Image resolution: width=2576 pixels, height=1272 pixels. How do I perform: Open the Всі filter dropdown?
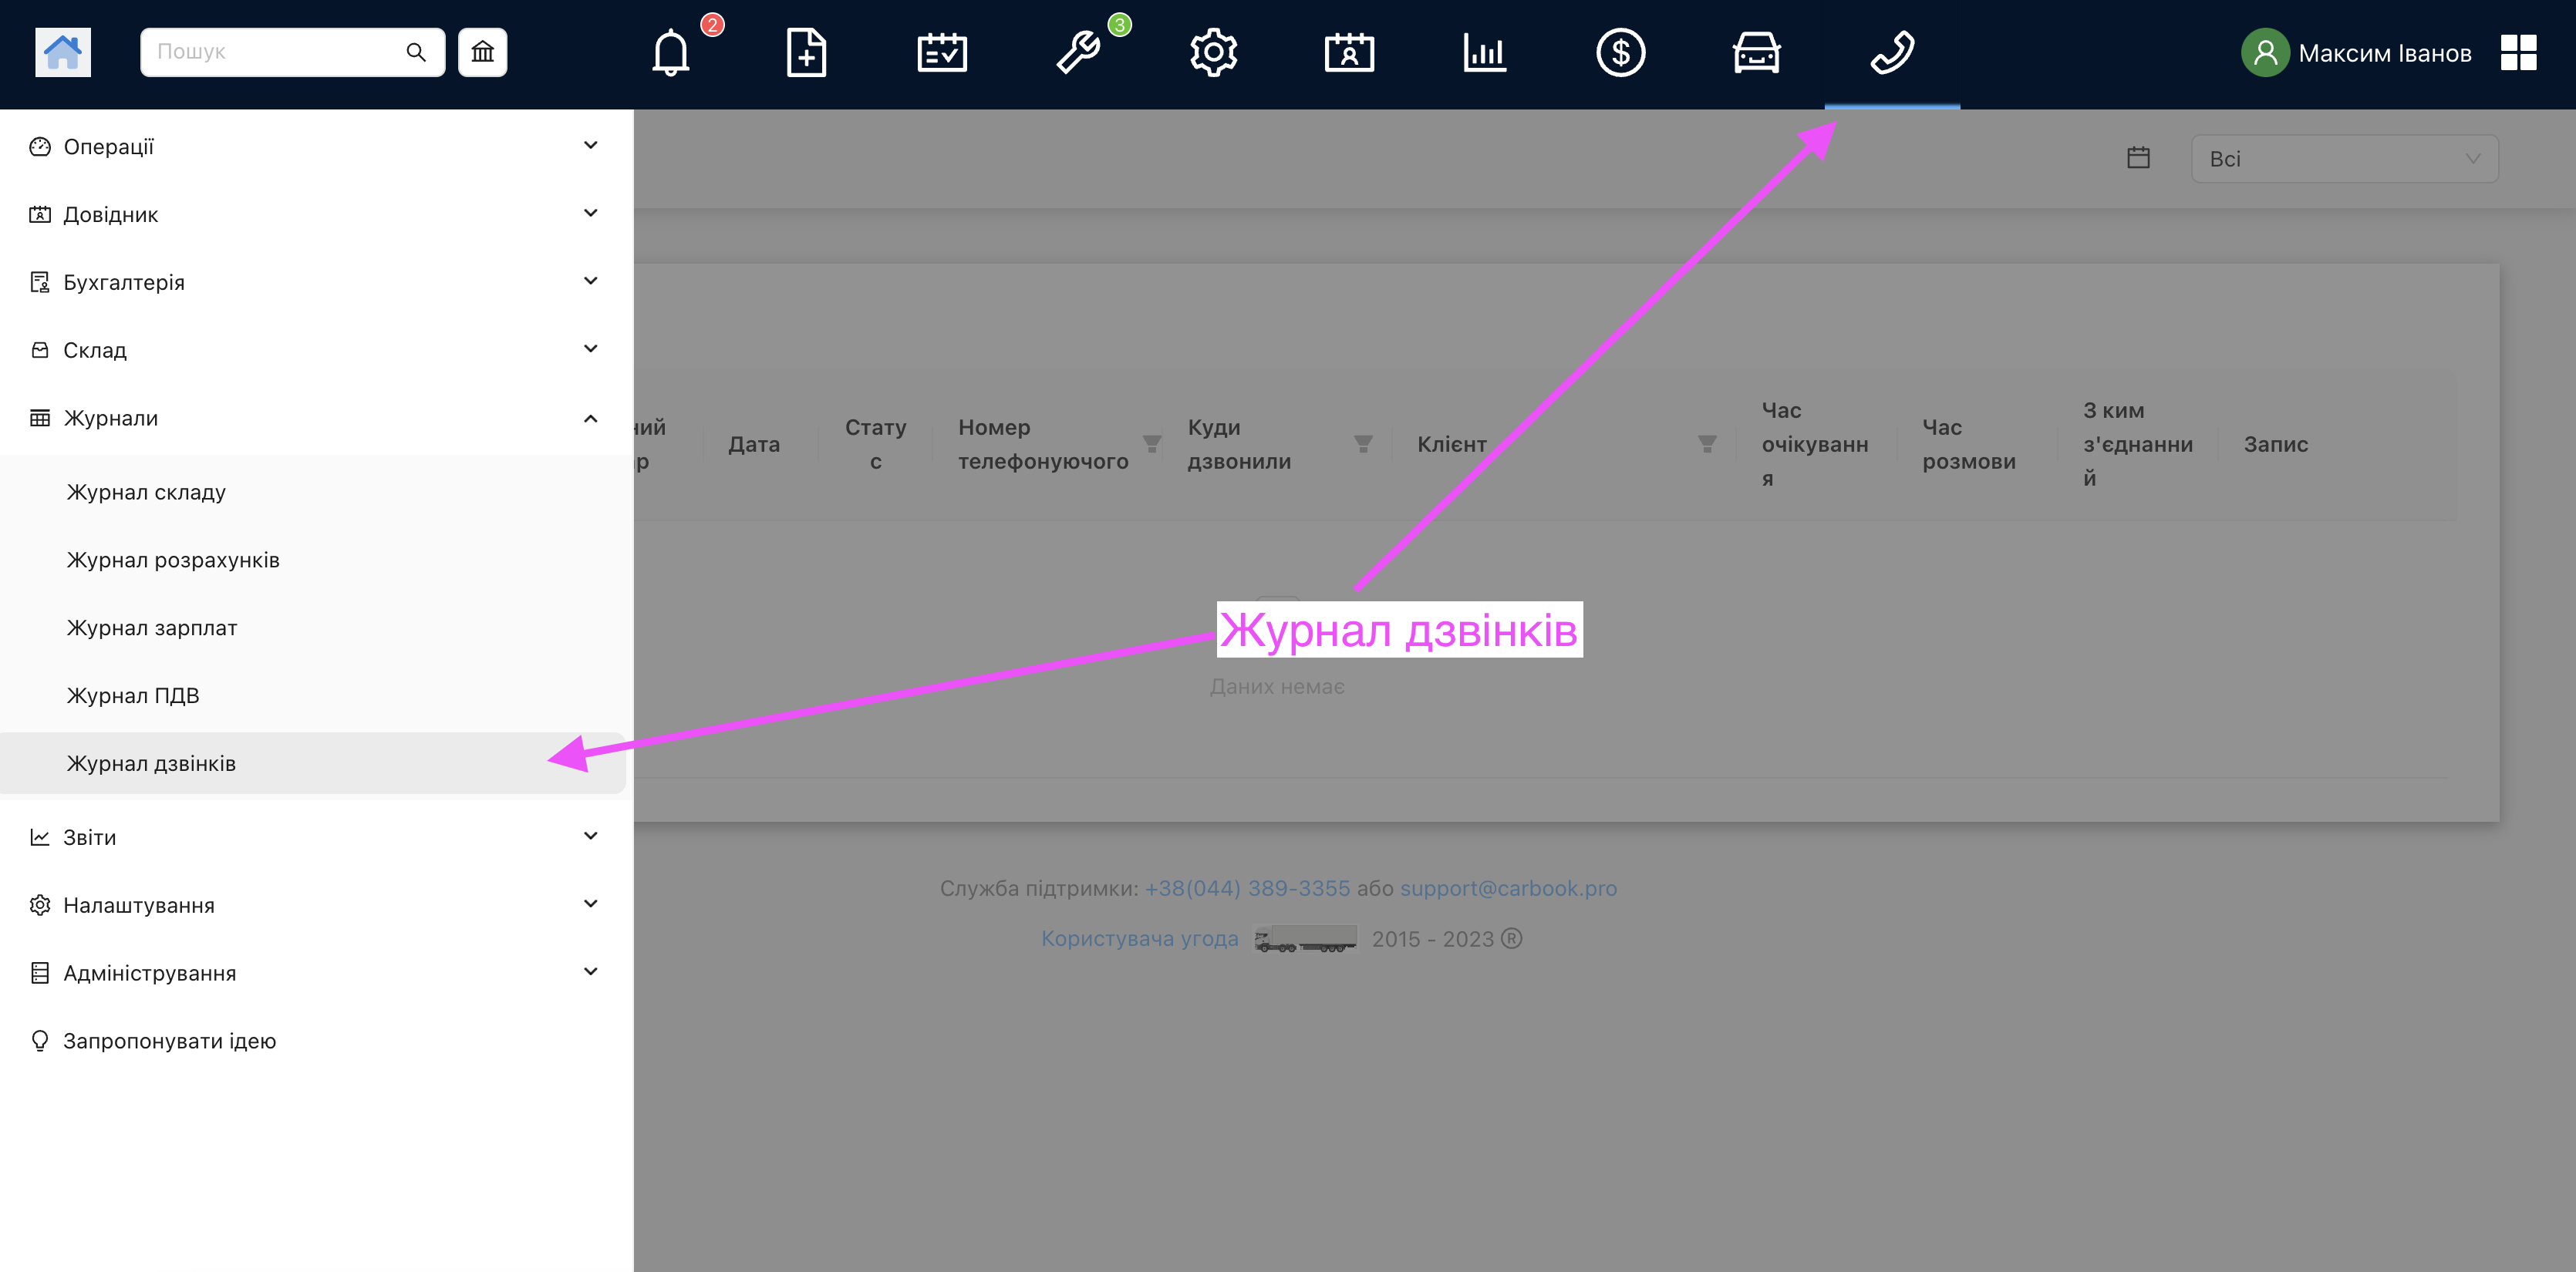tap(2345, 159)
